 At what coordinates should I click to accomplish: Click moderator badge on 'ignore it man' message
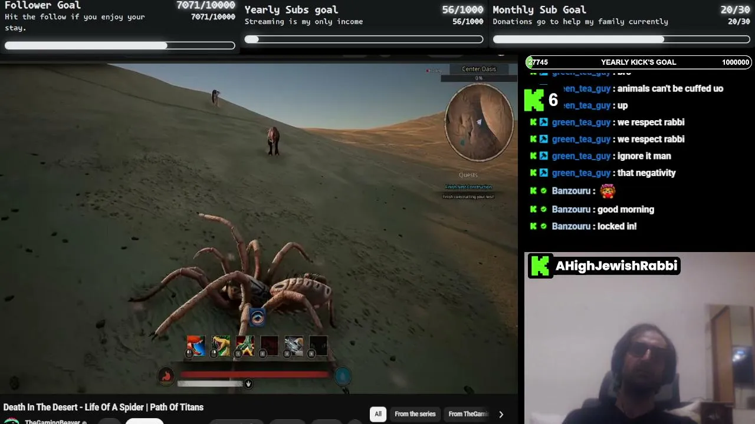pos(544,156)
